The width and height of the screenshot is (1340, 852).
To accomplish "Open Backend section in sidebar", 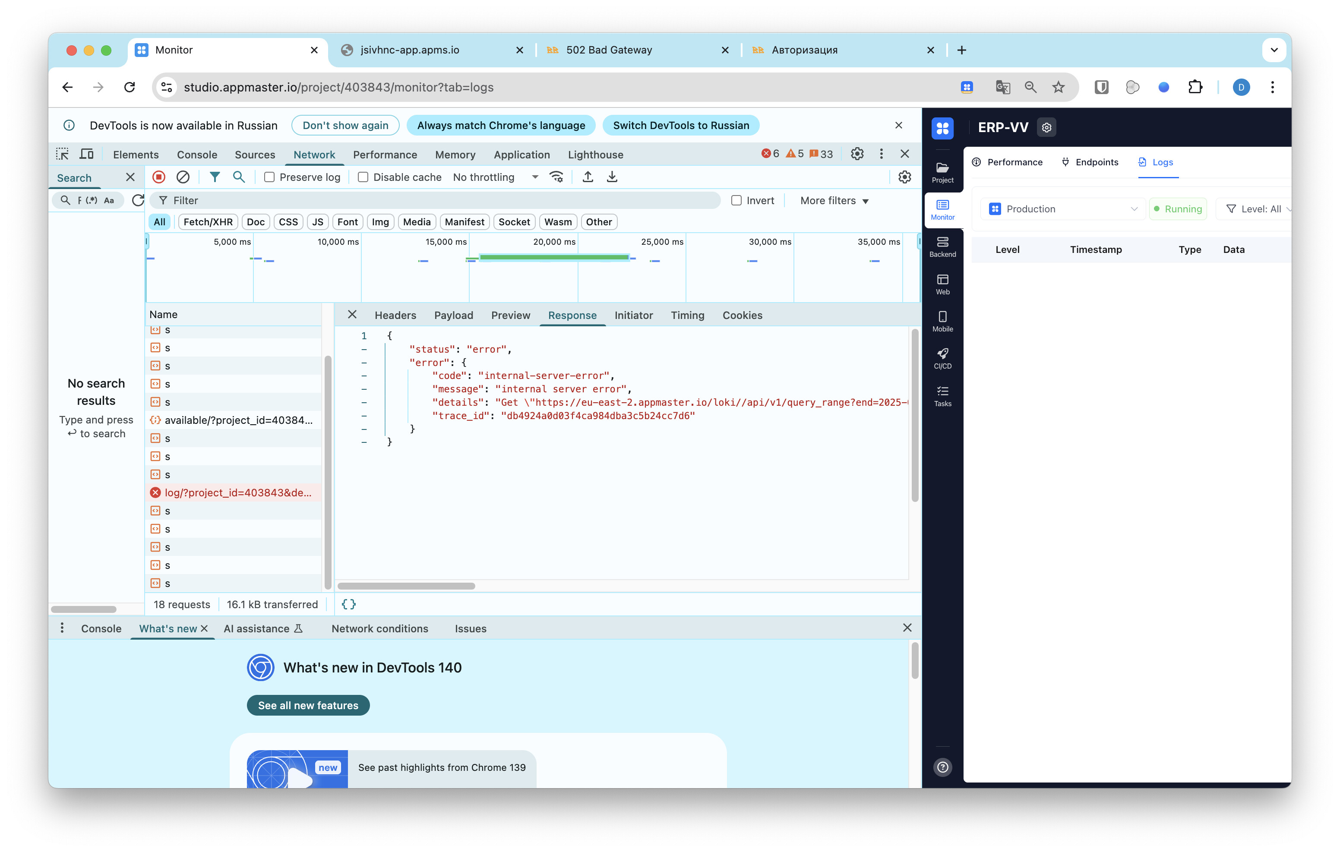I will 942,246.
